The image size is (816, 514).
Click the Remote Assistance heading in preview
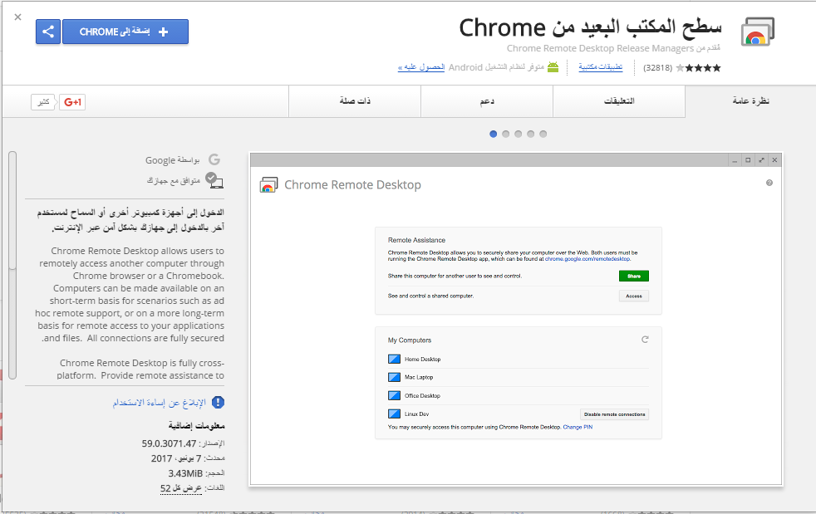point(416,240)
